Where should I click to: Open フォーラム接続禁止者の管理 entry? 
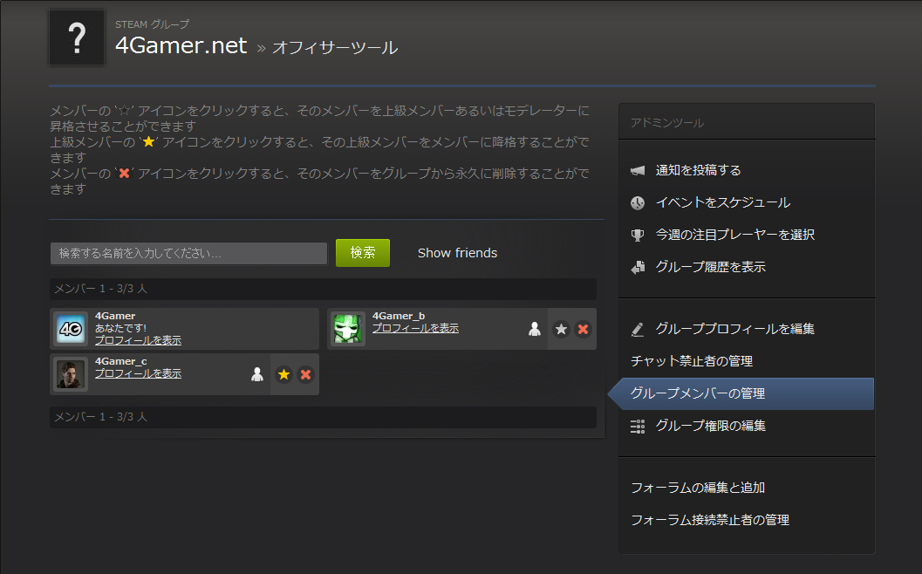click(710, 520)
